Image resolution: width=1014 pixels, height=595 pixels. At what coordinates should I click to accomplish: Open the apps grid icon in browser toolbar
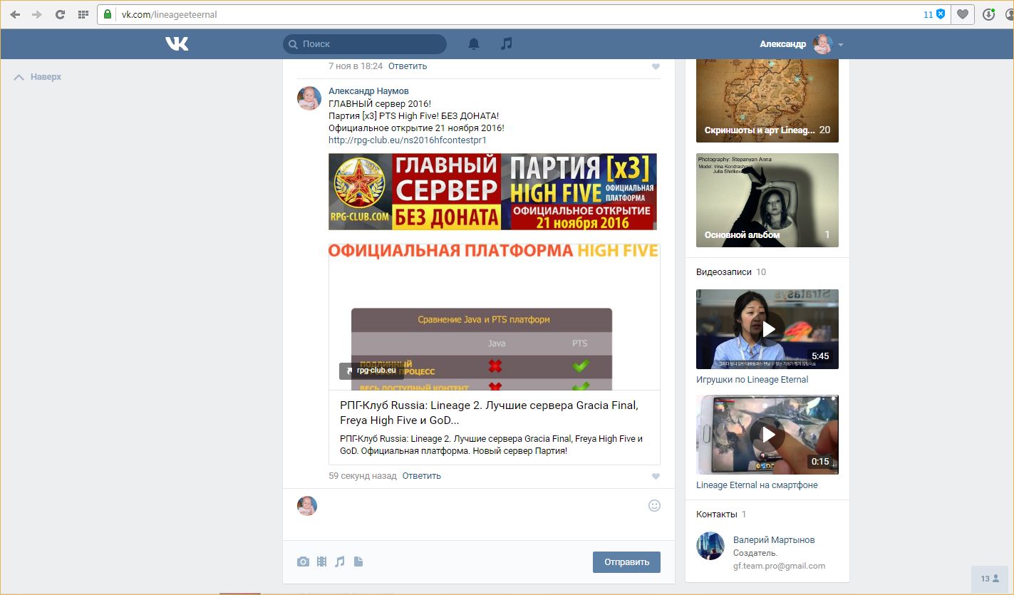pos(83,14)
